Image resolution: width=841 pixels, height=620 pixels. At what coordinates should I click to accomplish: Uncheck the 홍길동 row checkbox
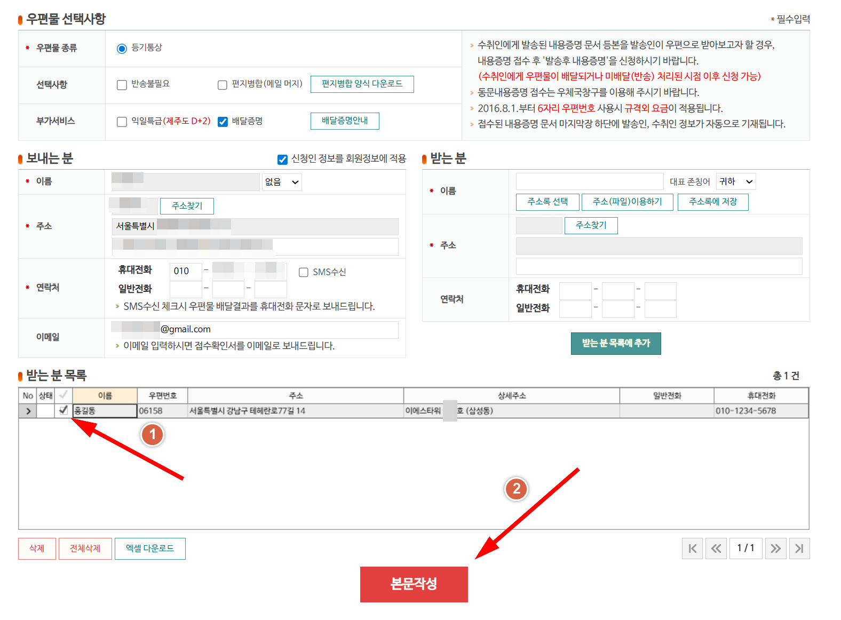coord(64,410)
